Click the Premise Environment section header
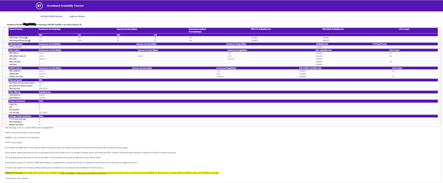The image size is (443, 183). (x=16, y=101)
